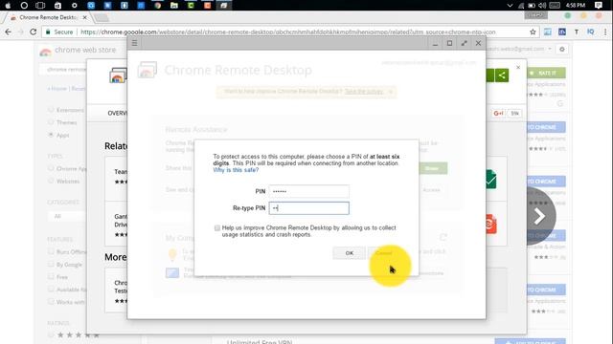Viewport: 613px width, 344px height.
Task: Click the orange app icon in top taskbar
Action: [x=208, y=6]
